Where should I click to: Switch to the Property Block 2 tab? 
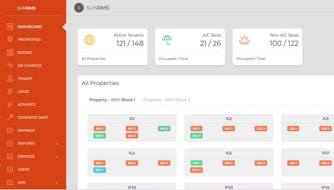(x=167, y=100)
